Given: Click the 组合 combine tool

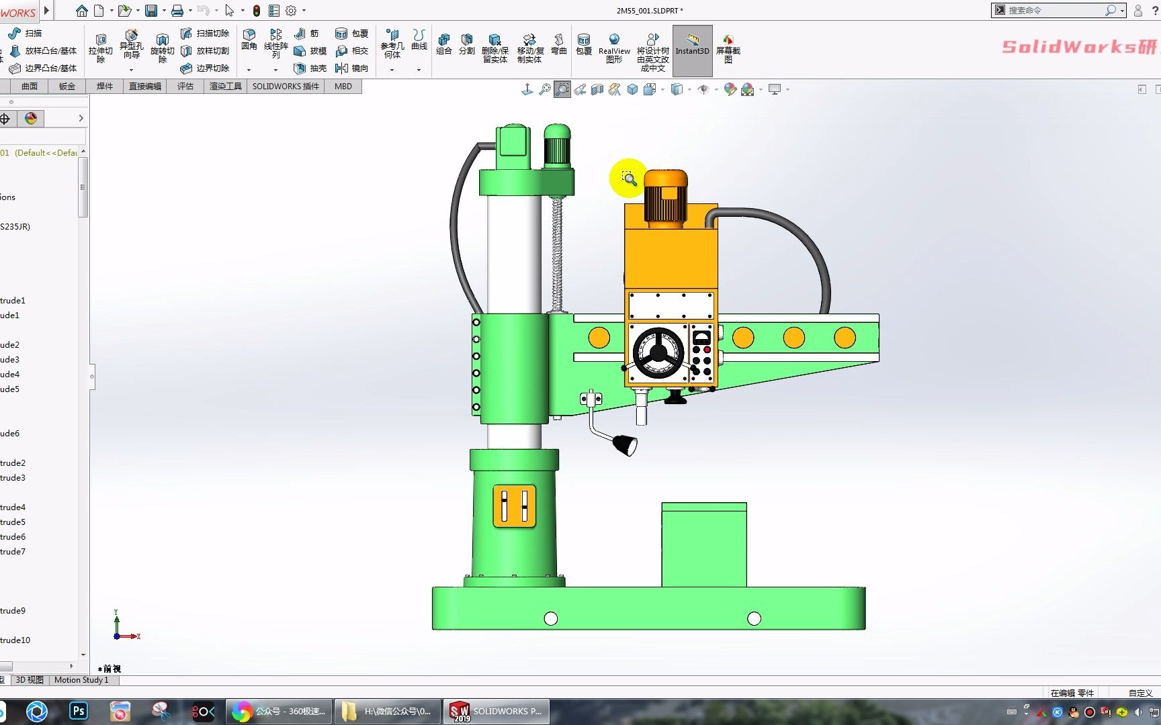Looking at the screenshot, I should click(444, 44).
